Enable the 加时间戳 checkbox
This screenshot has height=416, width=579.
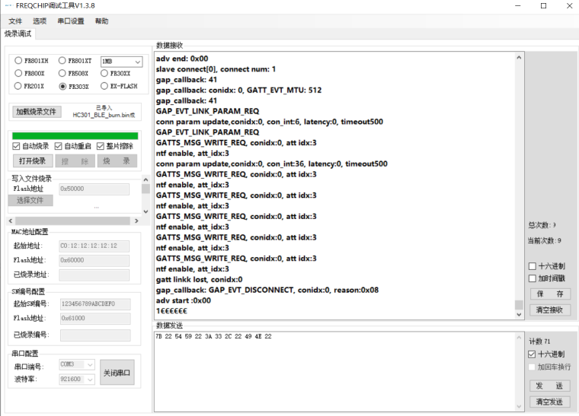tap(533, 279)
